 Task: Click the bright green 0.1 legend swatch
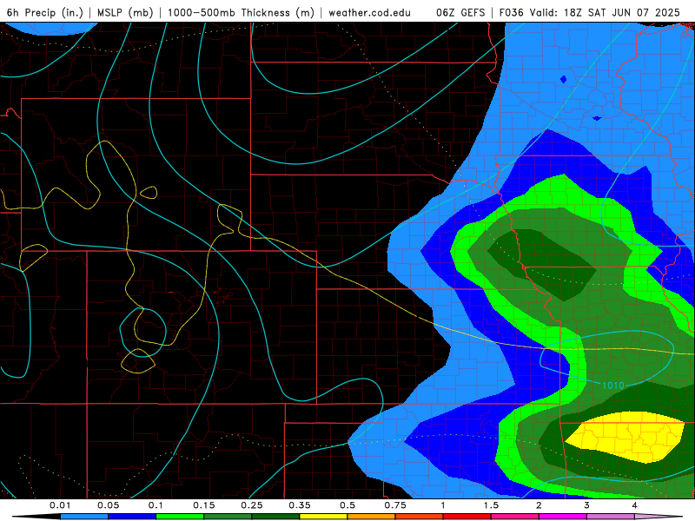coord(180,517)
